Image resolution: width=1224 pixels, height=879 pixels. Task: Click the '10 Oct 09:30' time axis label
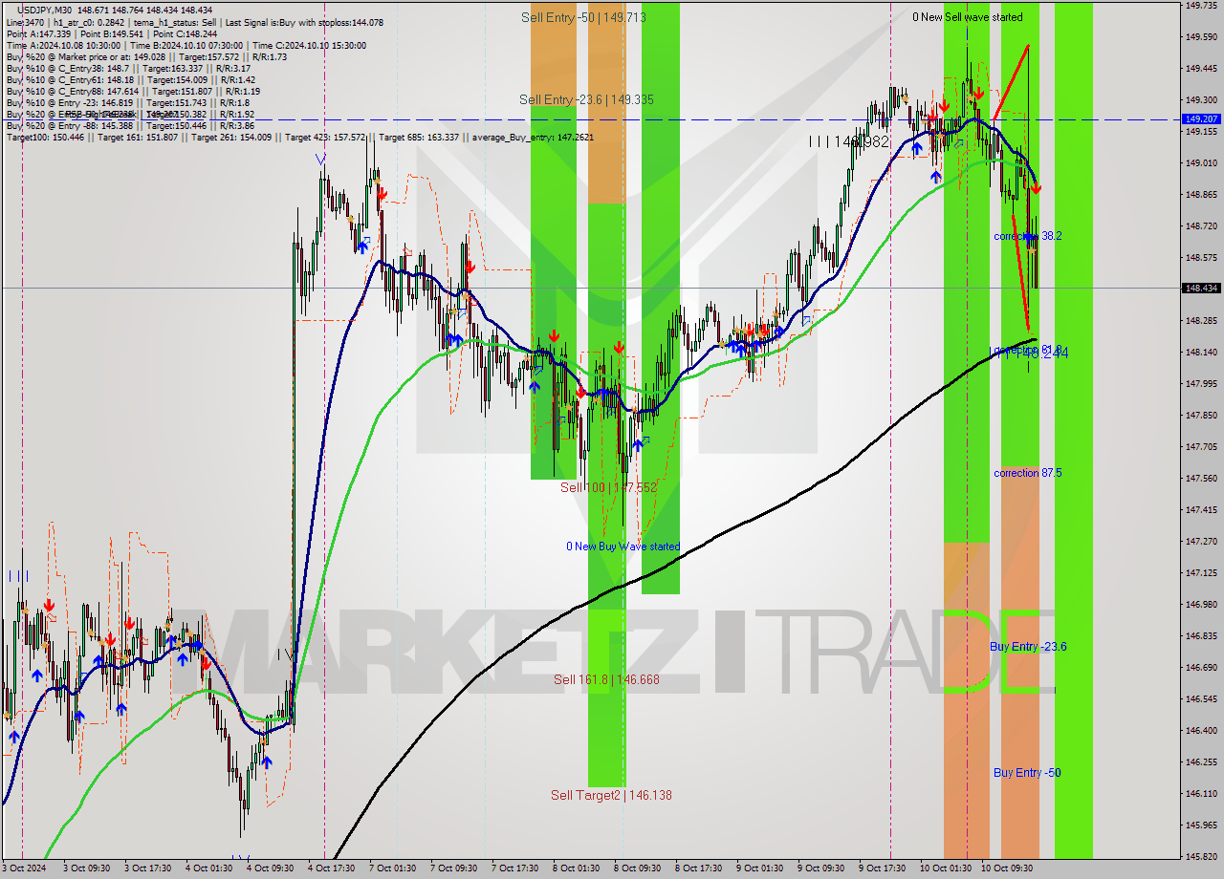point(1007,868)
